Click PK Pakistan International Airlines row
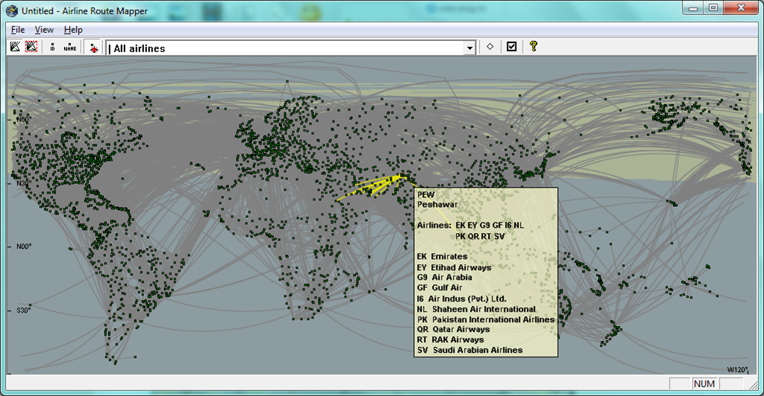The width and height of the screenshot is (764, 396). 486,320
